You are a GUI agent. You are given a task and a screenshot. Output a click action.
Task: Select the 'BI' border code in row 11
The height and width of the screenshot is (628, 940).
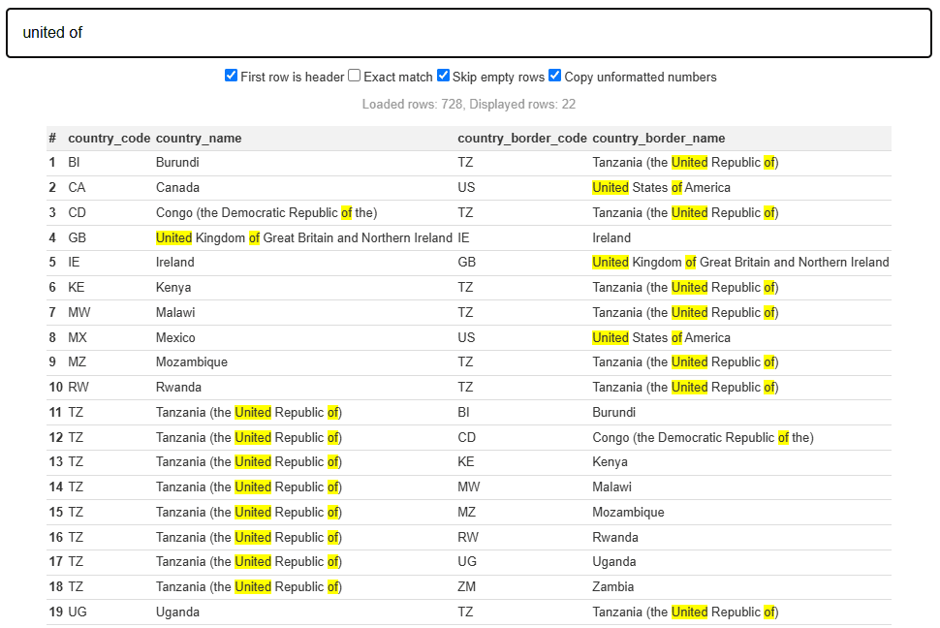coord(463,413)
